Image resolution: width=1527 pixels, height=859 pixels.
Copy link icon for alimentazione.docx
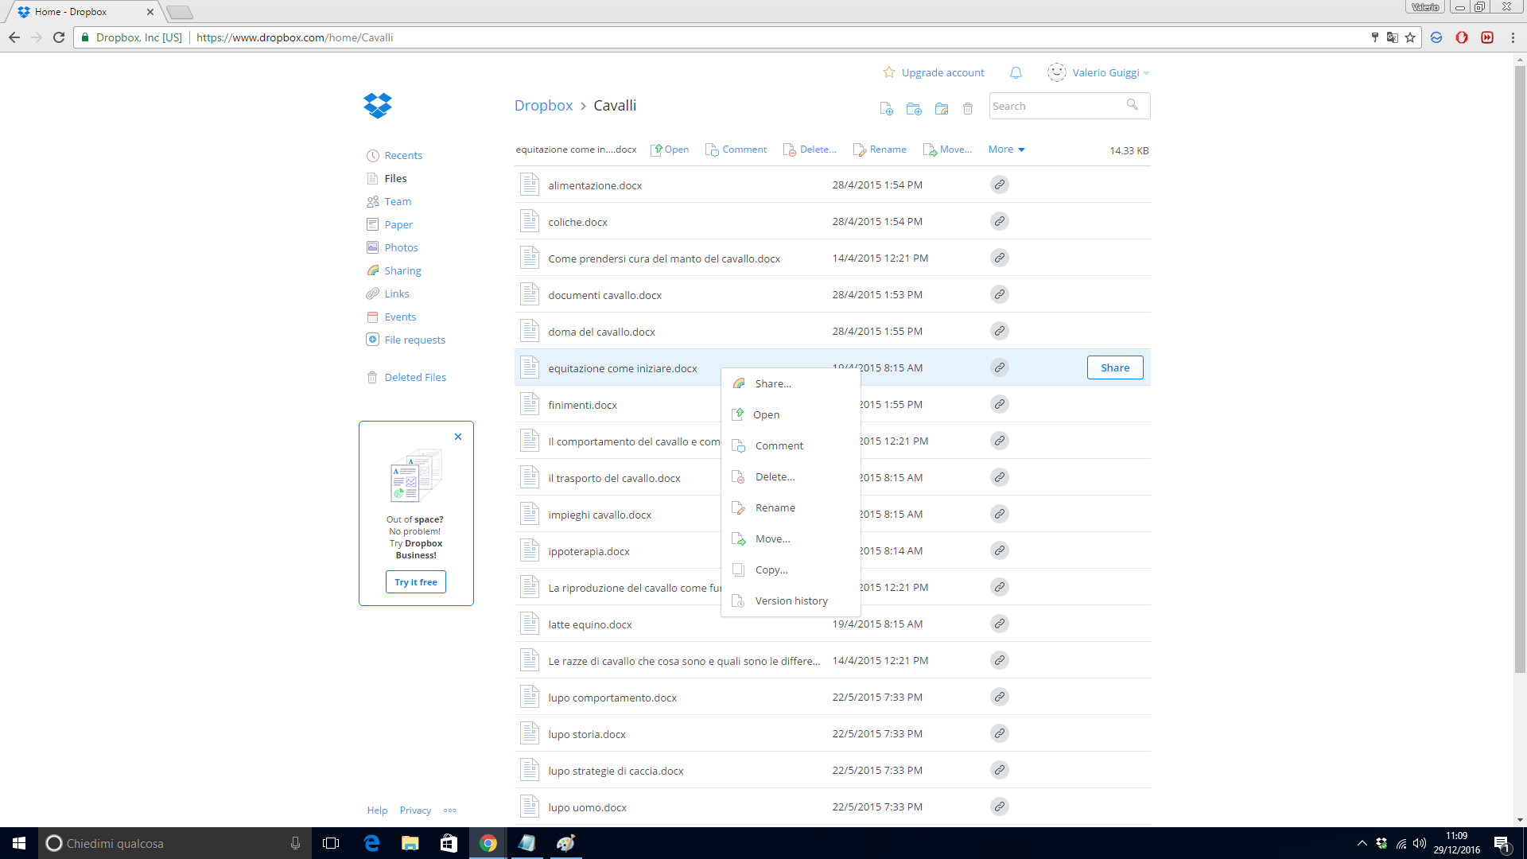1000,185
